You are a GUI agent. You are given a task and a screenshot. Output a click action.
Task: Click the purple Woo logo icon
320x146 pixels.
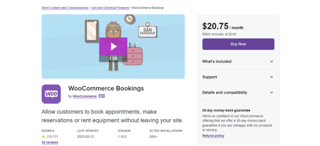pyautogui.click(x=51, y=94)
